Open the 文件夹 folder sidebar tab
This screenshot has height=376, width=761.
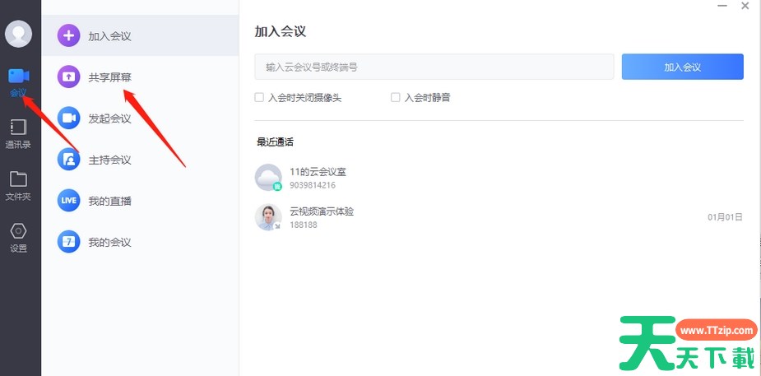(19, 185)
